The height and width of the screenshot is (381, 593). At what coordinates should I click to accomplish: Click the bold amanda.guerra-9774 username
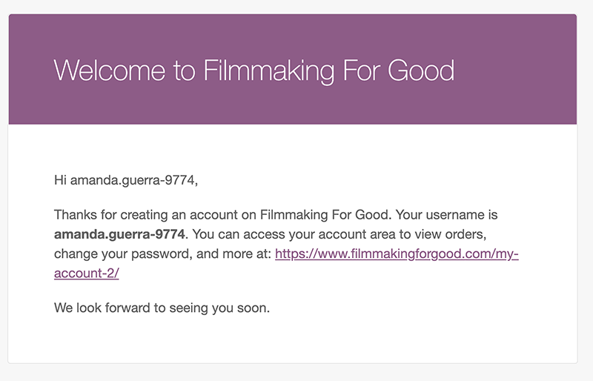(x=119, y=234)
